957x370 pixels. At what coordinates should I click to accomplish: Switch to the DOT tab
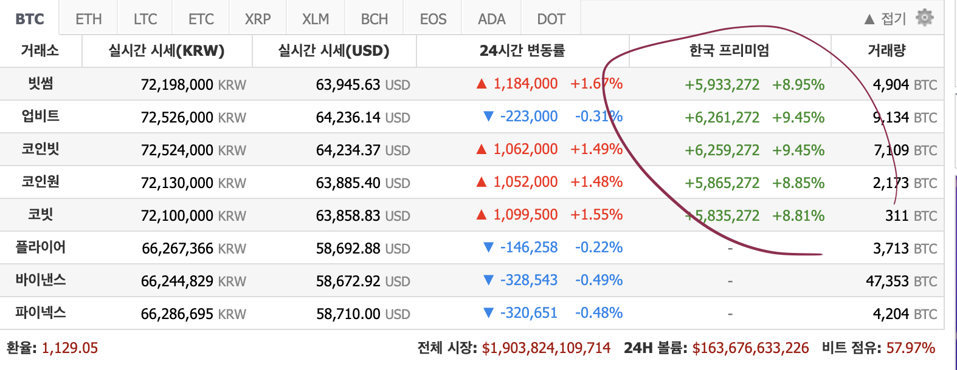coord(549,18)
